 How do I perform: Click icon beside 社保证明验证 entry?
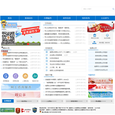pyautogui.click(x=47, y=58)
